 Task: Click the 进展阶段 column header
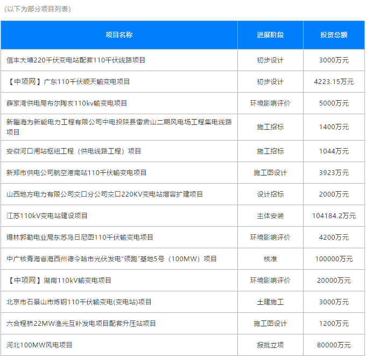[x=270, y=35]
